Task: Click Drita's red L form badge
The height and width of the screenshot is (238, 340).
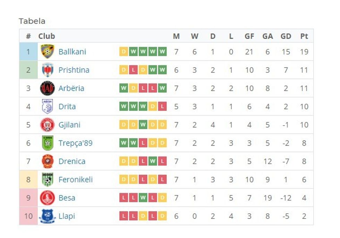Action: click(162, 107)
